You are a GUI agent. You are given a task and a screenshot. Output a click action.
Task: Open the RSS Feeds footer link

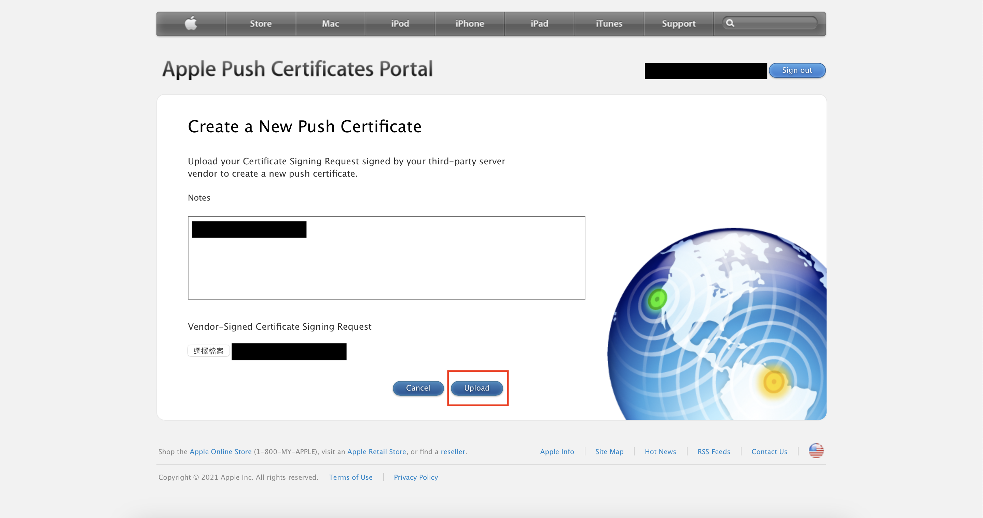(x=713, y=452)
